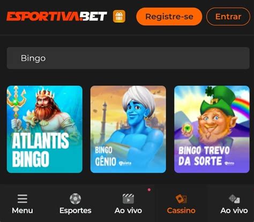254x222 pixels.
Task: Tap the hamburger Menu icon
Action: (23, 198)
